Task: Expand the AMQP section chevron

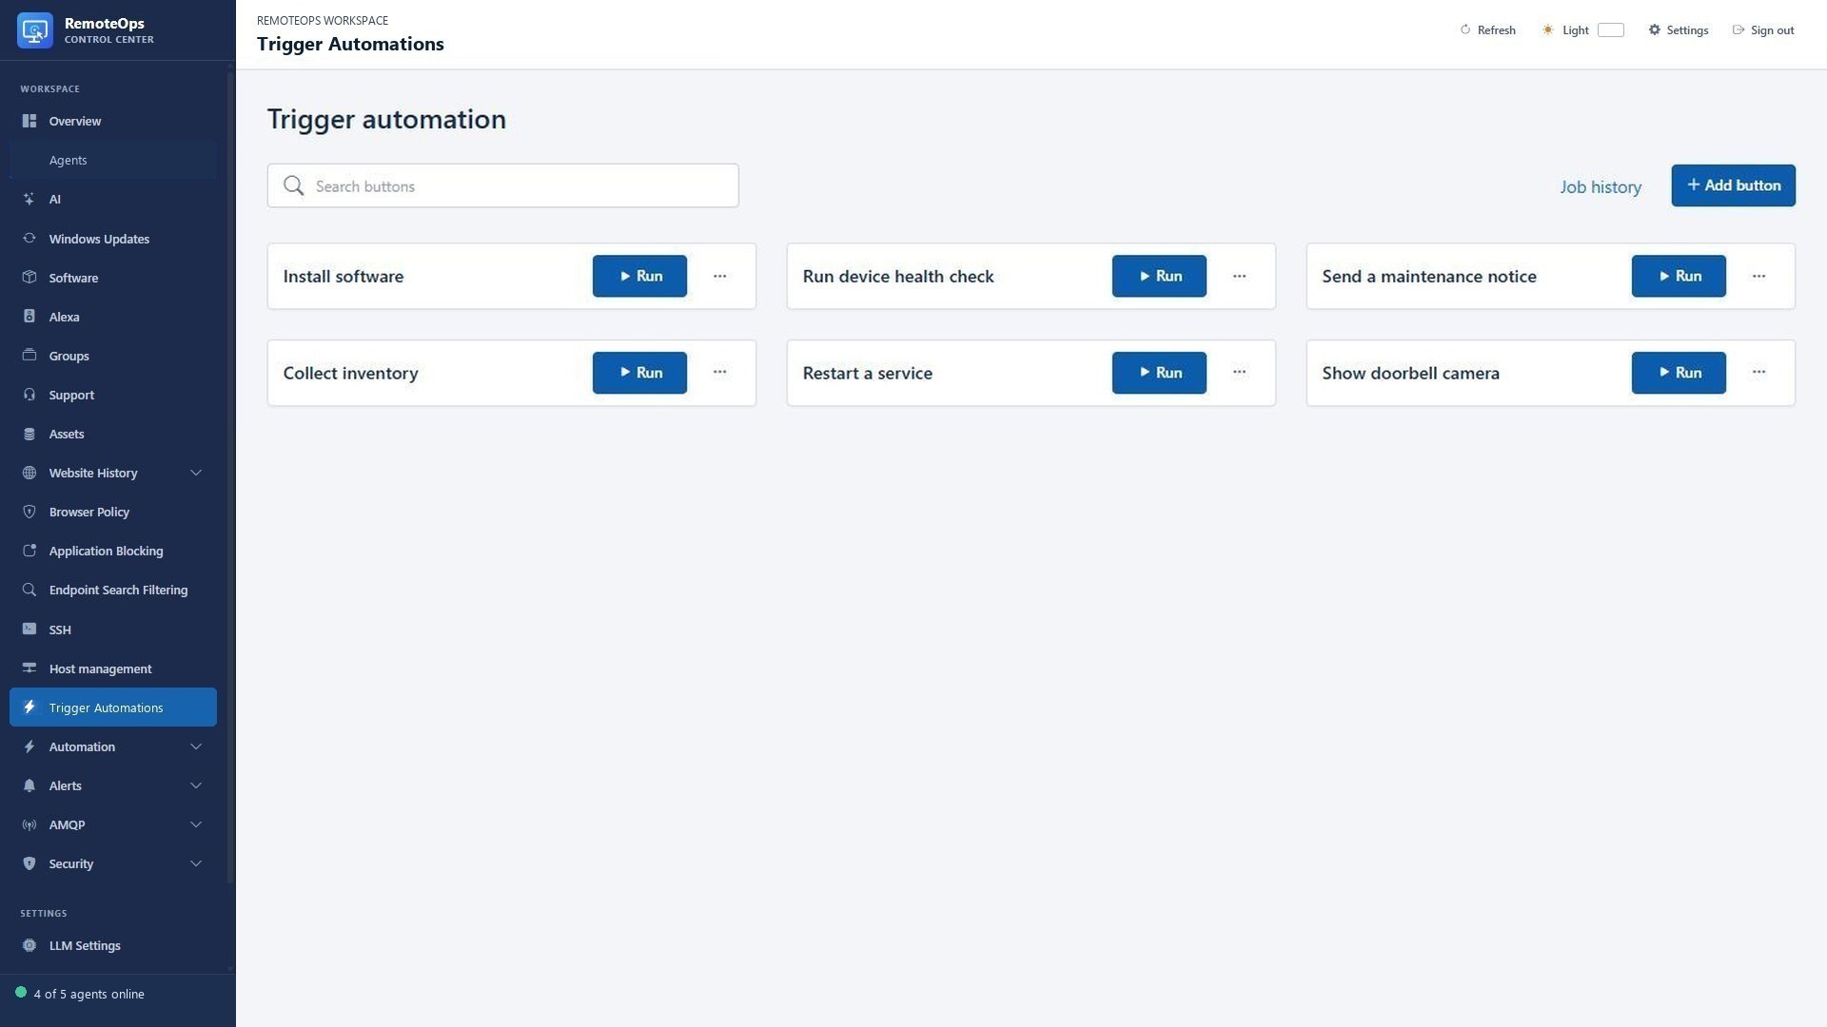Action: (x=196, y=824)
